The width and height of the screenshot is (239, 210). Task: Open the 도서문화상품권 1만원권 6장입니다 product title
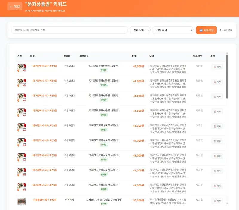click(x=104, y=200)
